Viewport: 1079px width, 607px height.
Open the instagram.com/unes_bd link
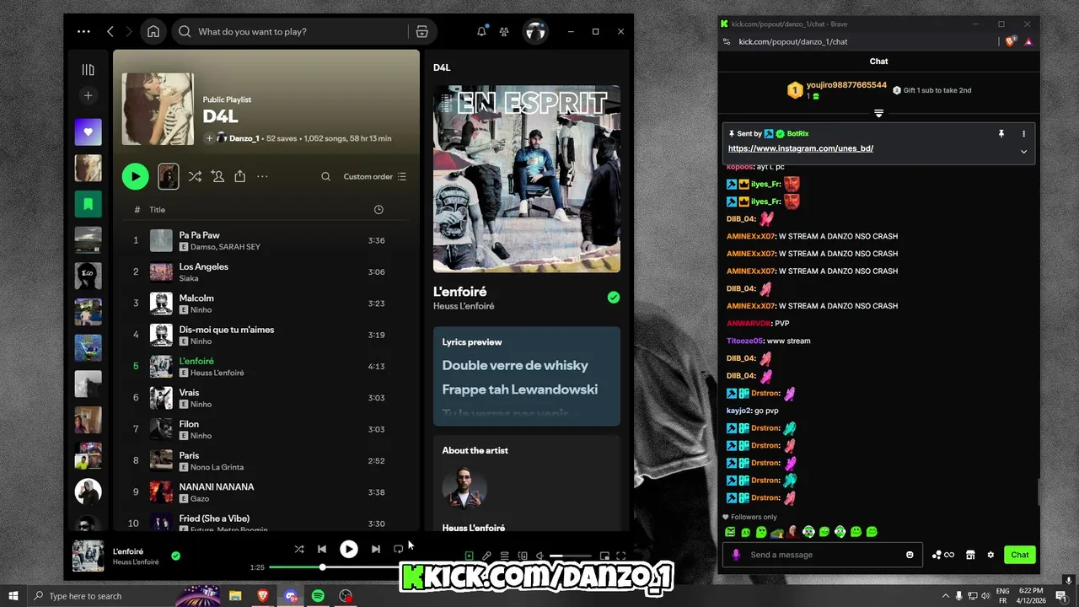(x=801, y=148)
